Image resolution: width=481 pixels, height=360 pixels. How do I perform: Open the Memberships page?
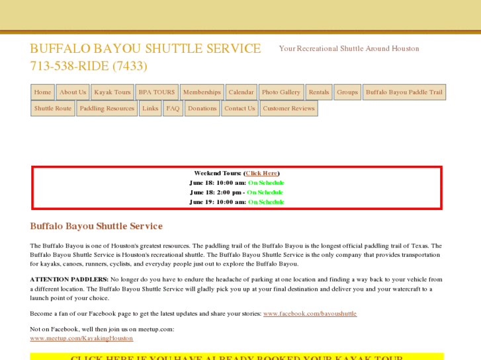[202, 92]
